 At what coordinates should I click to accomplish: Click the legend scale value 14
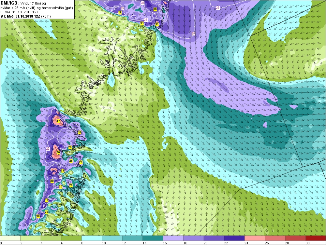144,243
